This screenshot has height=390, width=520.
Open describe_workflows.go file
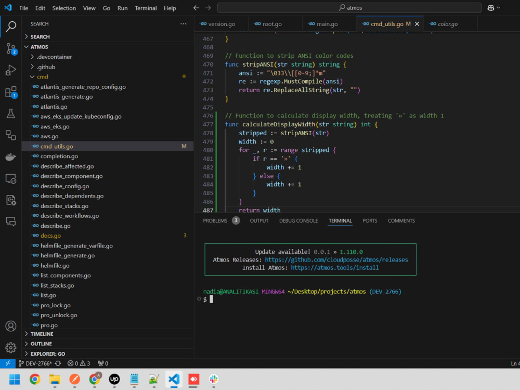[x=70, y=216]
